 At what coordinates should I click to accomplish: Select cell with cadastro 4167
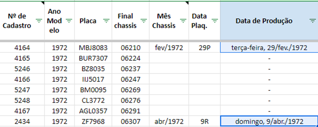click(22, 111)
